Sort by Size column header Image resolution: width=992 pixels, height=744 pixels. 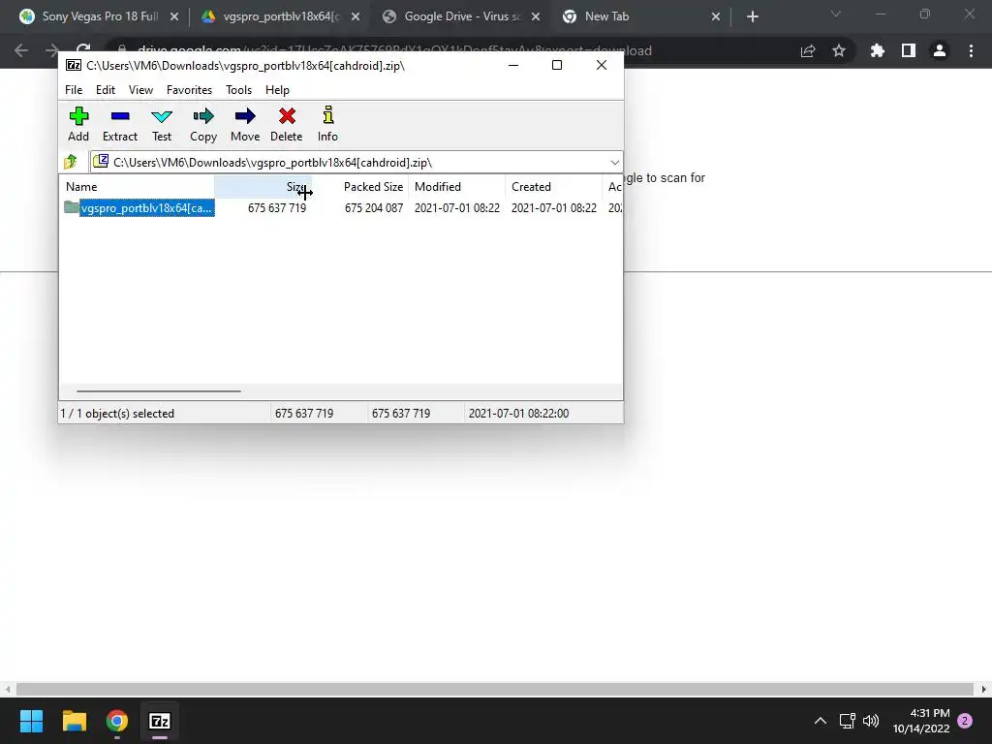click(263, 187)
